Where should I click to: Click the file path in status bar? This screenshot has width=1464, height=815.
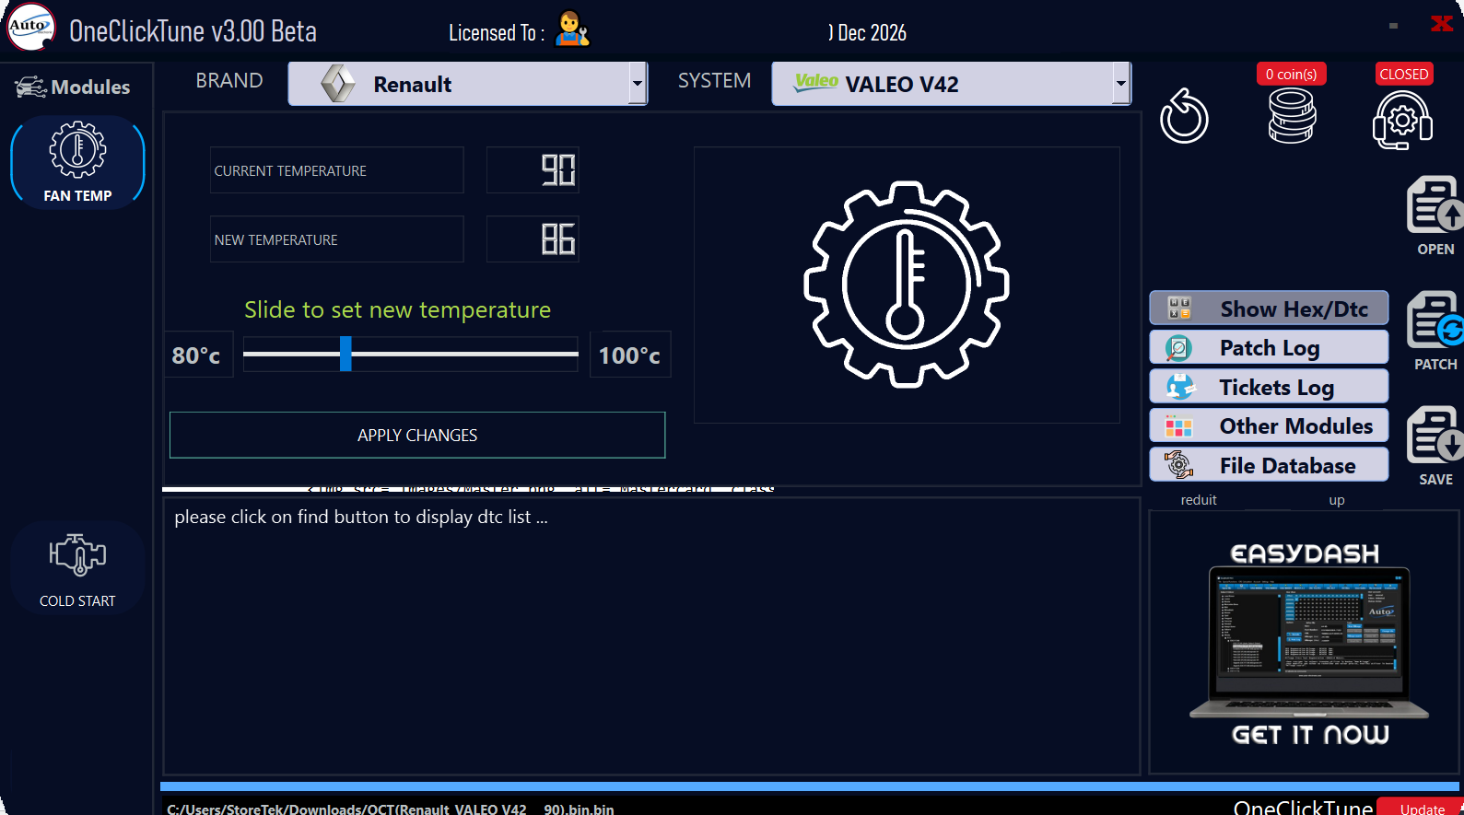pyautogui.click(x=391, y=809)
